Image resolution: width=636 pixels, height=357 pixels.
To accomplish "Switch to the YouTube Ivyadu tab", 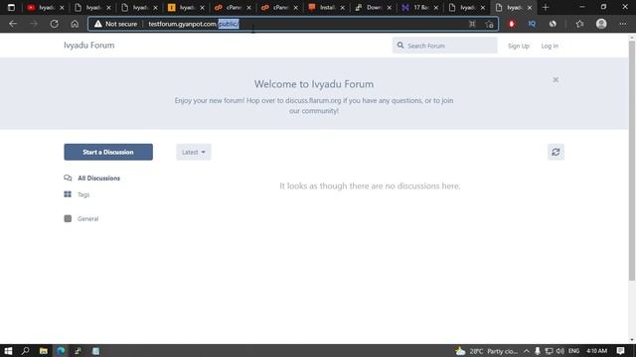I will coord(46,7).
